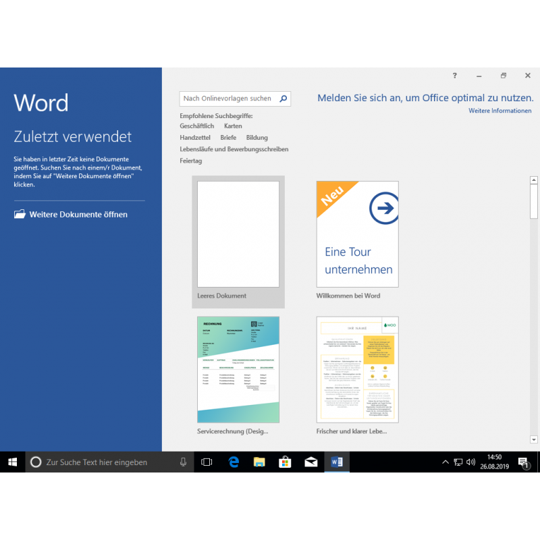Open Weitere Dokumente öffnen

[78, 215]
